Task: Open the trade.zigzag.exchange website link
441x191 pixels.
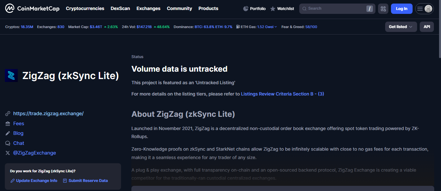Action: point(48,114)
